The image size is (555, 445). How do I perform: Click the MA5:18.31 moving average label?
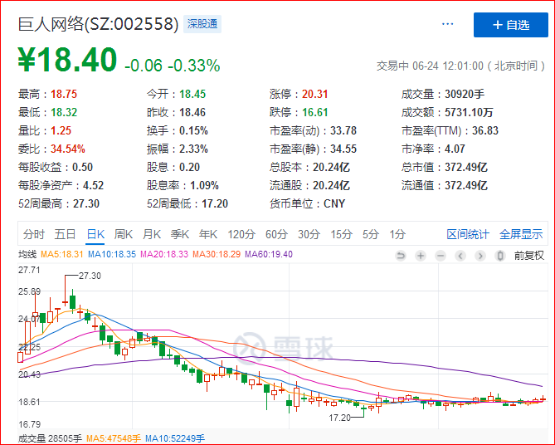pos(62,254)
